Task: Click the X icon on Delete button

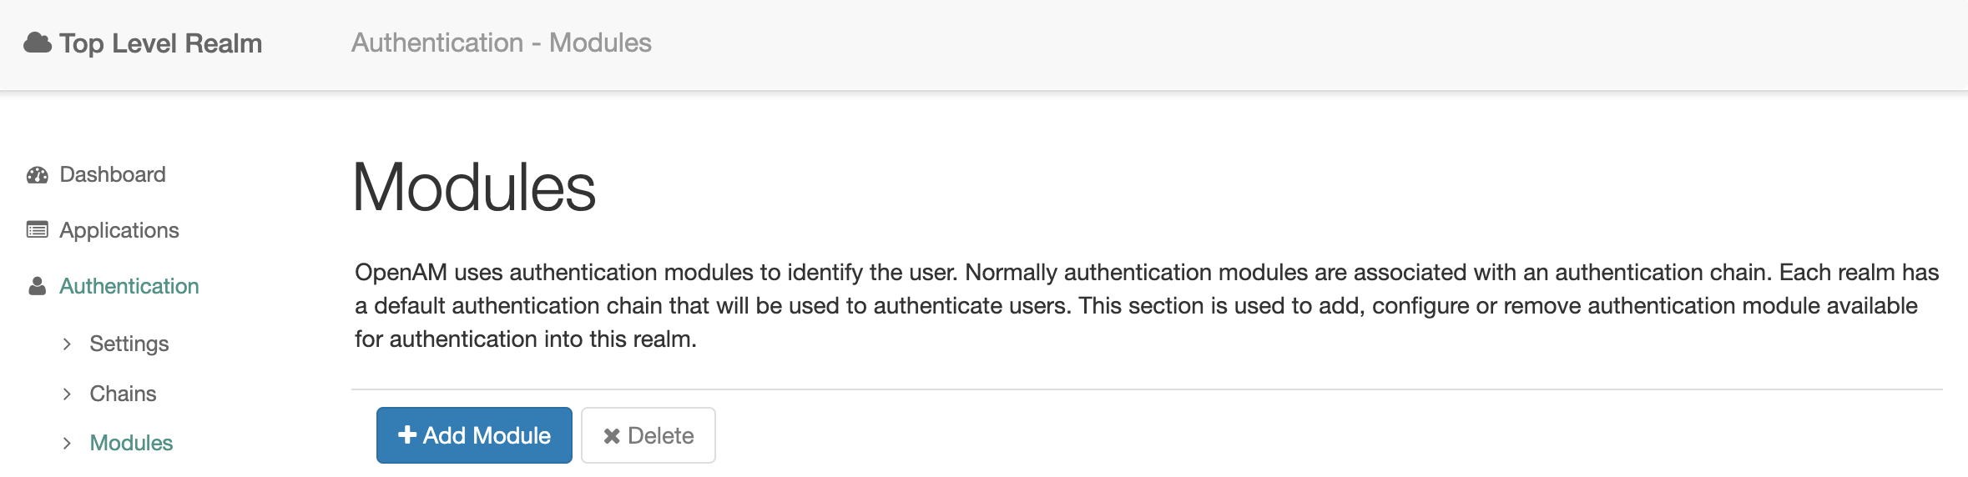Action: coord(612,435)
